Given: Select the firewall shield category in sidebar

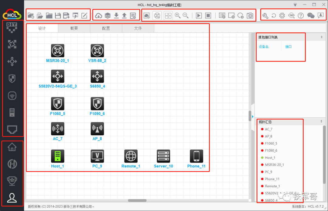Looking at the screenshot, I should coord(12,79).
